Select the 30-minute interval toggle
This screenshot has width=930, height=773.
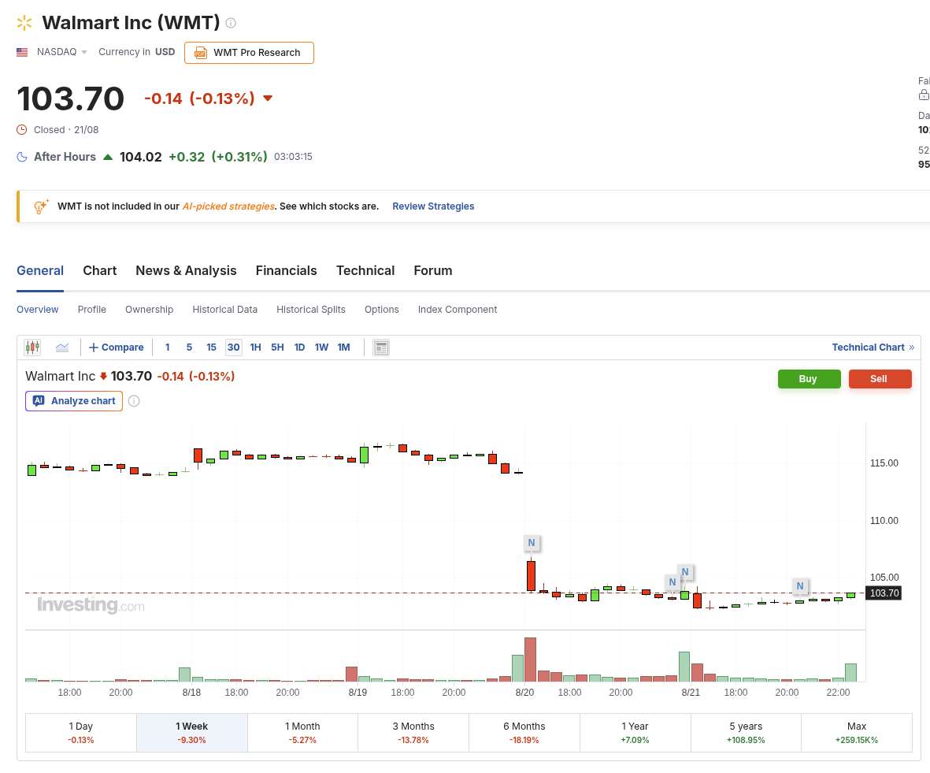pyautogui.click(x=234, y=347)
